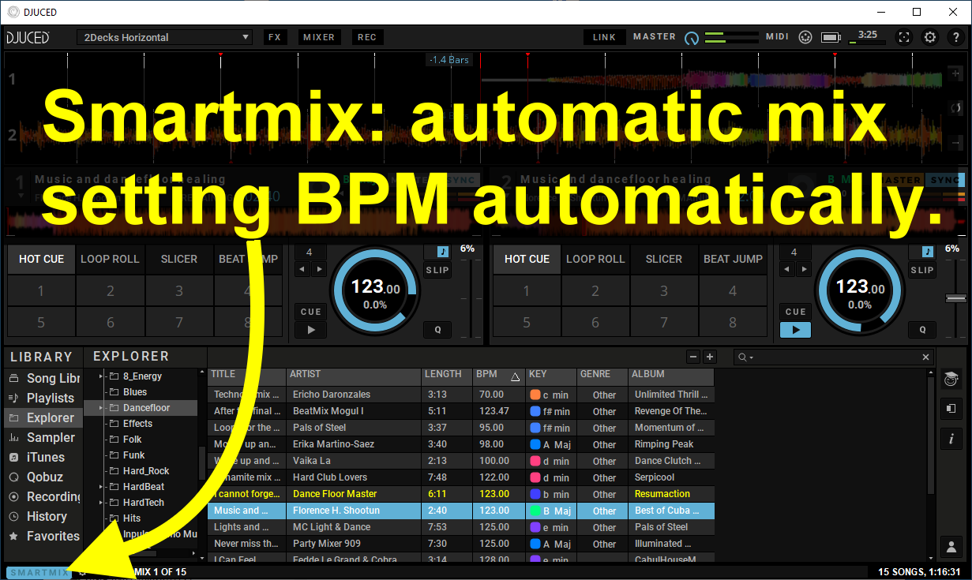Viewport: 972px width, 580px height.
Task: Trigger hot cue pad 6 on deck 2
Action: click(x=595, y=322)
